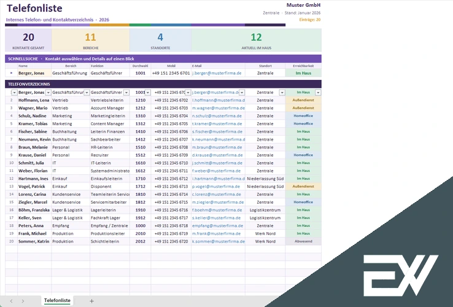Image resolution: width=453 pixels, height=307 pixels.
Task: Open filter dropdown for Standort column
Action: 282,93
